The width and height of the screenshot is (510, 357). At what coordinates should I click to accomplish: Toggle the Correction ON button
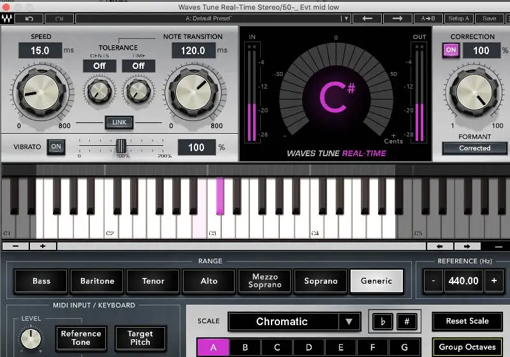coord(451,50)
